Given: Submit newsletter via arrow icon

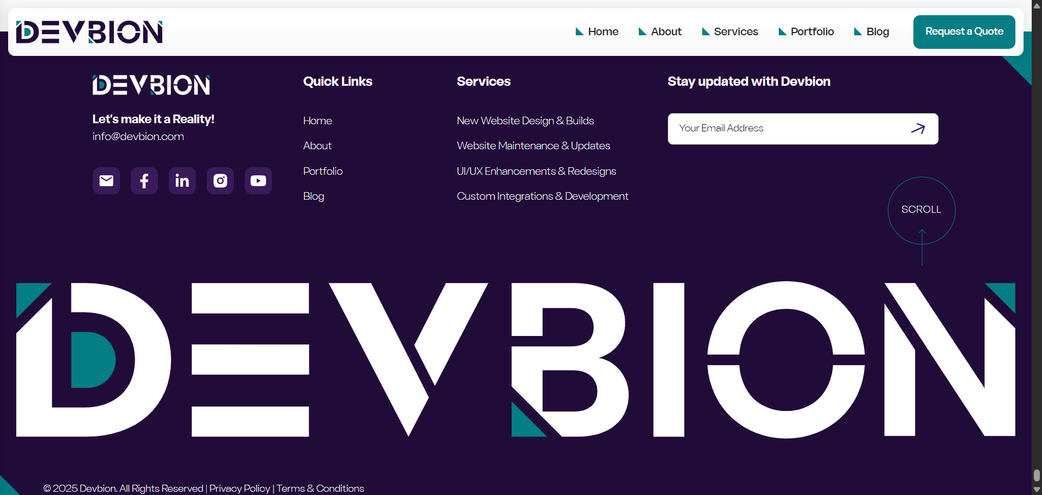Looking at the screenshot, I should coord(919,129).
